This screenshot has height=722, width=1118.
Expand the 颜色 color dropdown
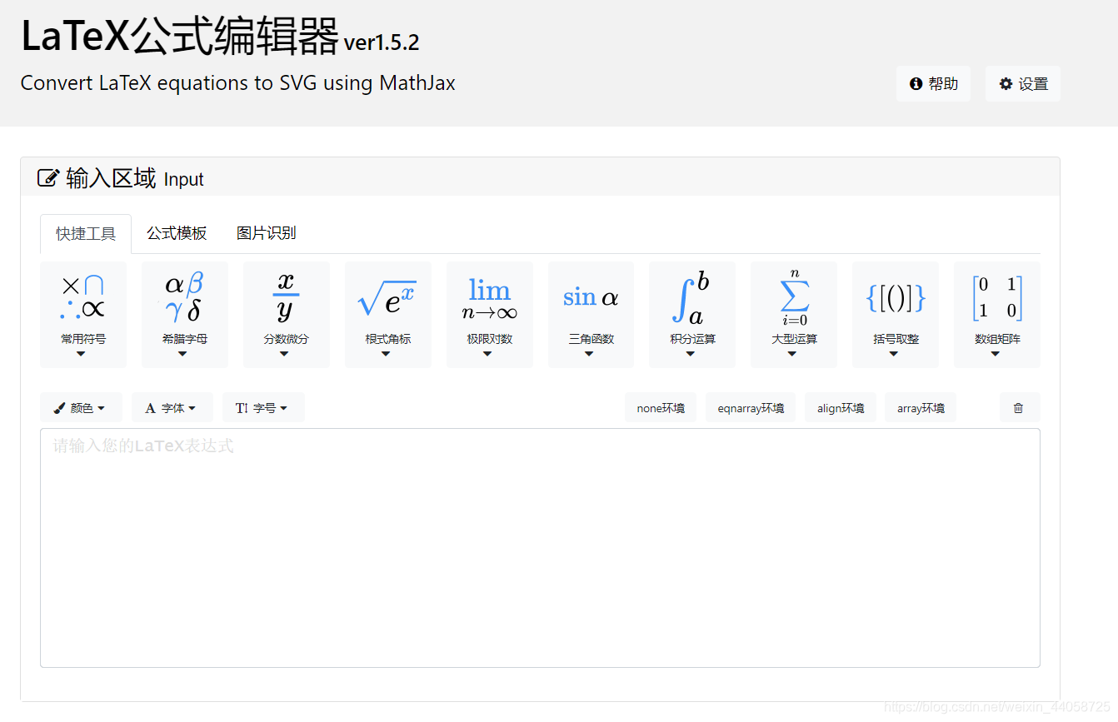pos(81,408)
